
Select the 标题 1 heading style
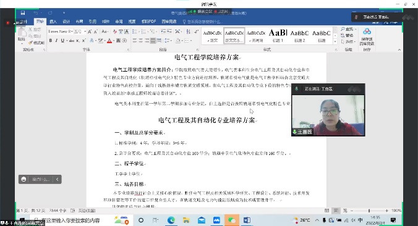(x=278, y=35)
